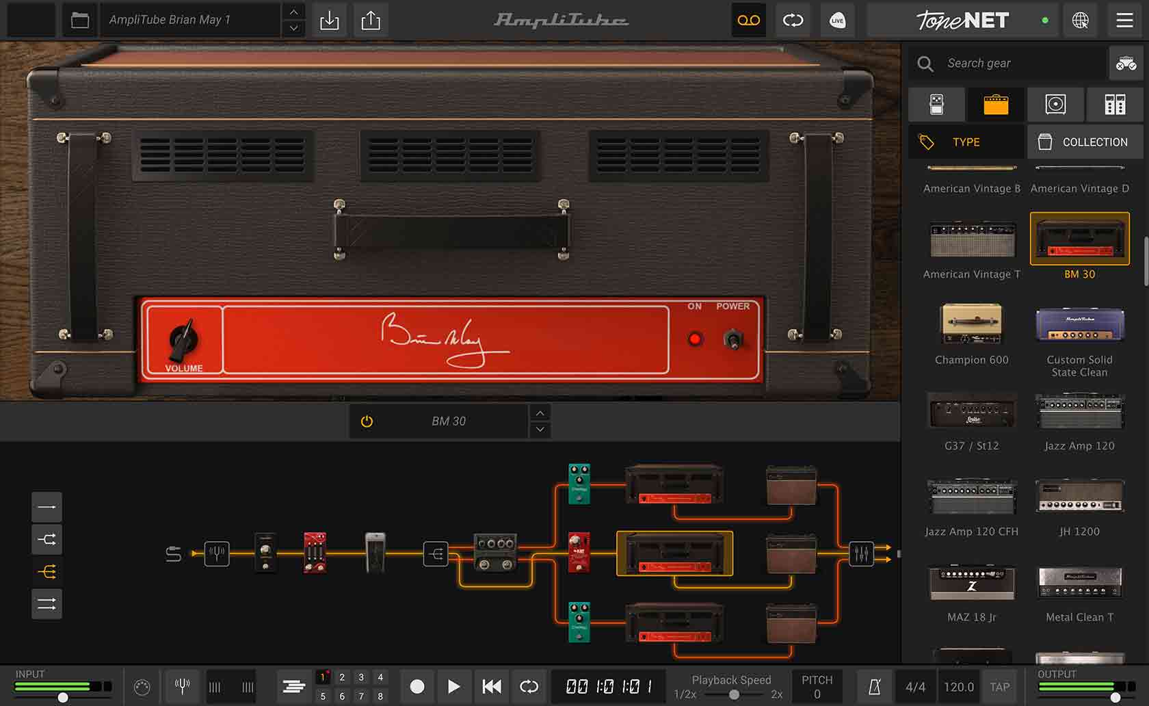Viewport: 1149px width, 706px height.
Task: Open the tape recorder icon
Action: tap(749, 20)
